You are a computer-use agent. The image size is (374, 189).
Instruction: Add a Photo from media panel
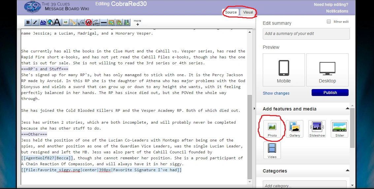coord(272,129)
